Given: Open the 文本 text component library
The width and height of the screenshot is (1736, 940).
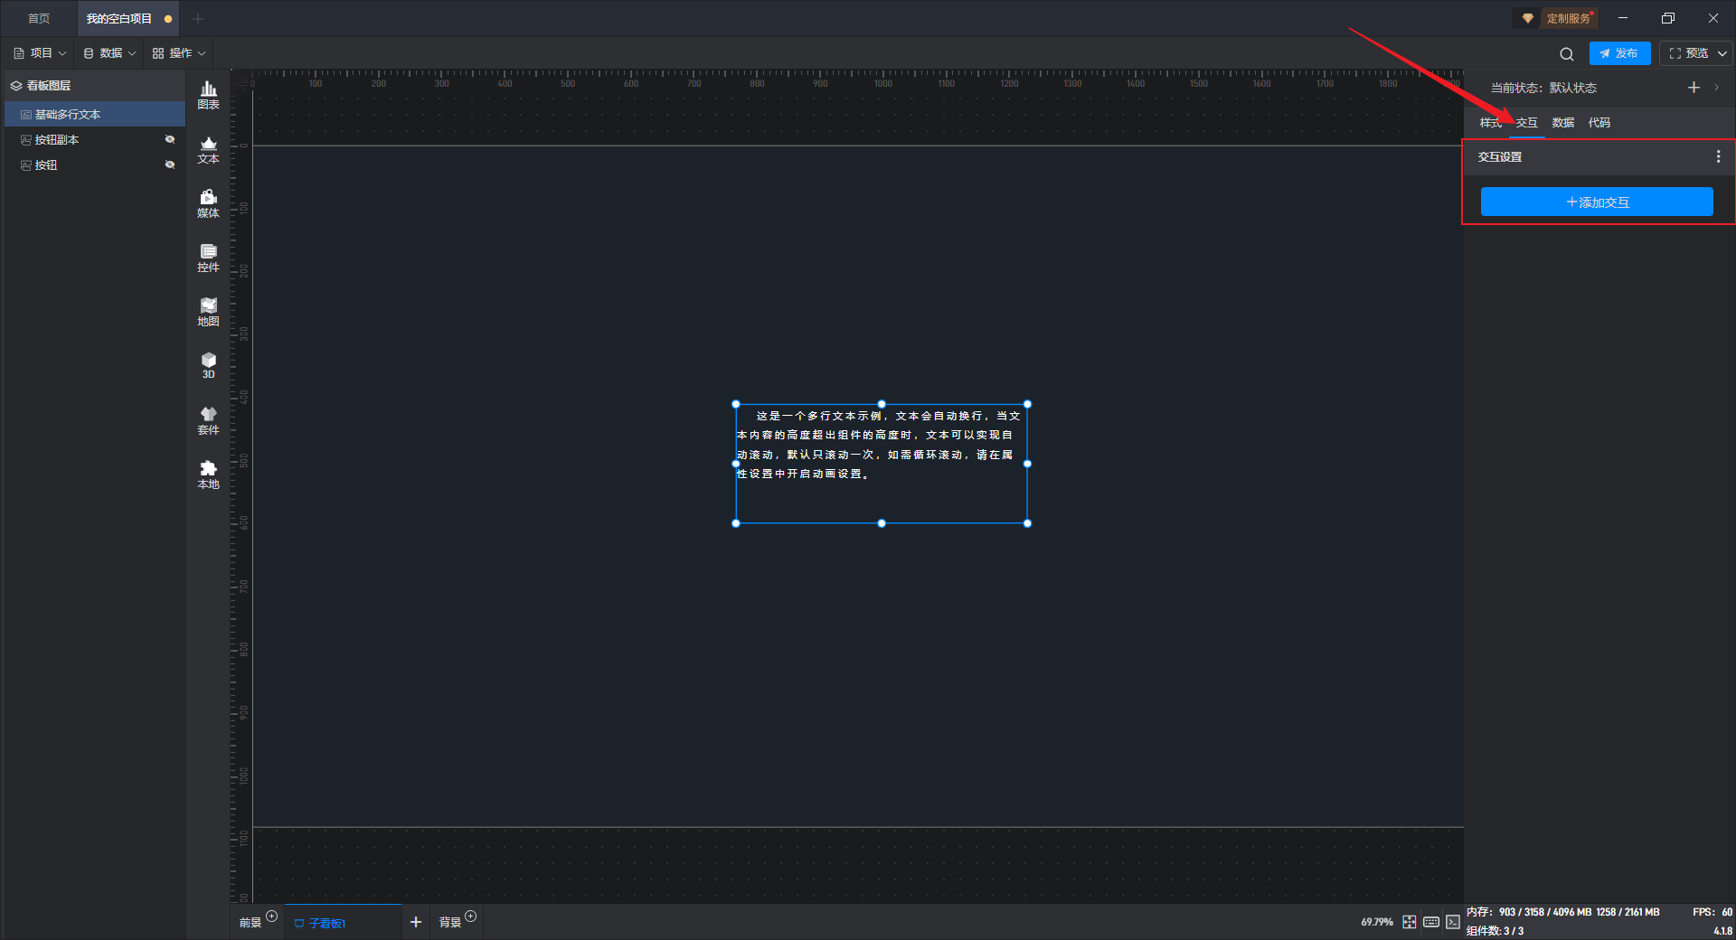Looking at the screenshot, I should (x=208, y=149).
